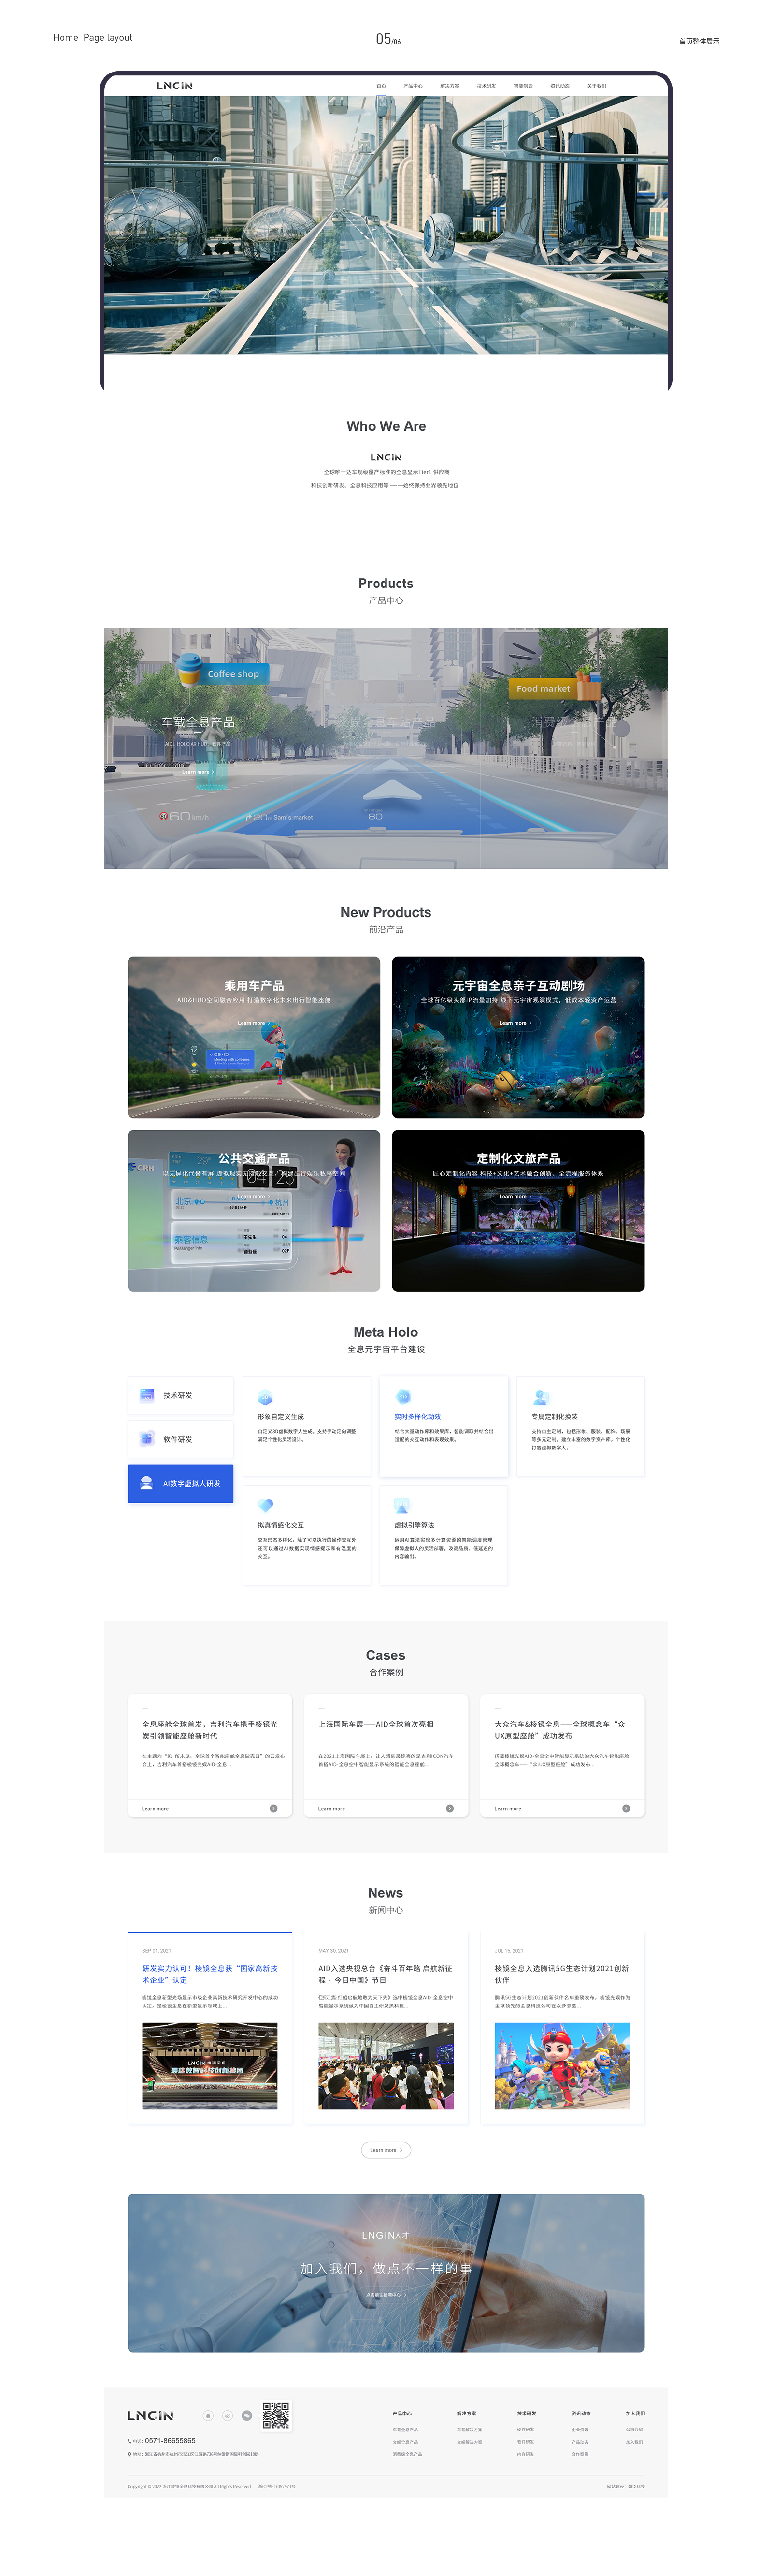773x2576 pixels.
Task: Select the 技术研发 tab in Meta Holo
Action: [180, 1395]
